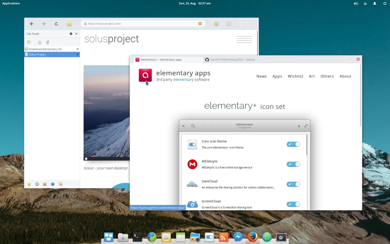Move the Tab Panel with the arrow button
This screenshot has width=390, height=244.
71,34
